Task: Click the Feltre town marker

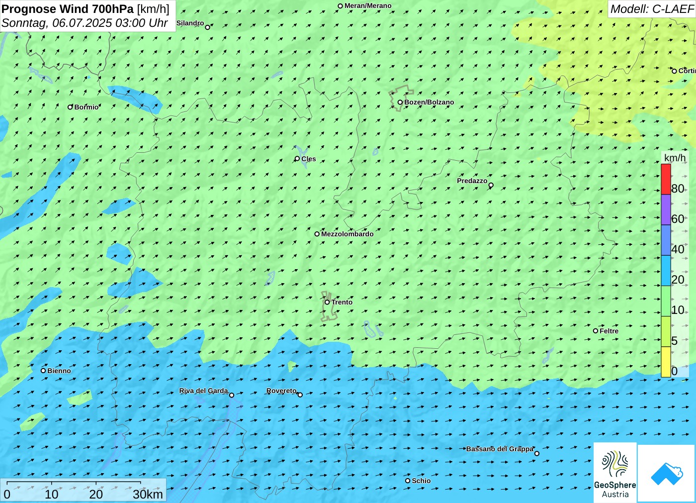Action: tap(596, 331)
